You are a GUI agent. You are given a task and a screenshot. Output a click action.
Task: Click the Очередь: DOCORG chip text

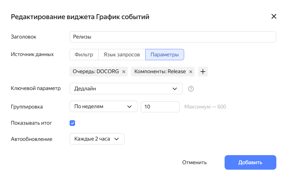coord(96,72)
